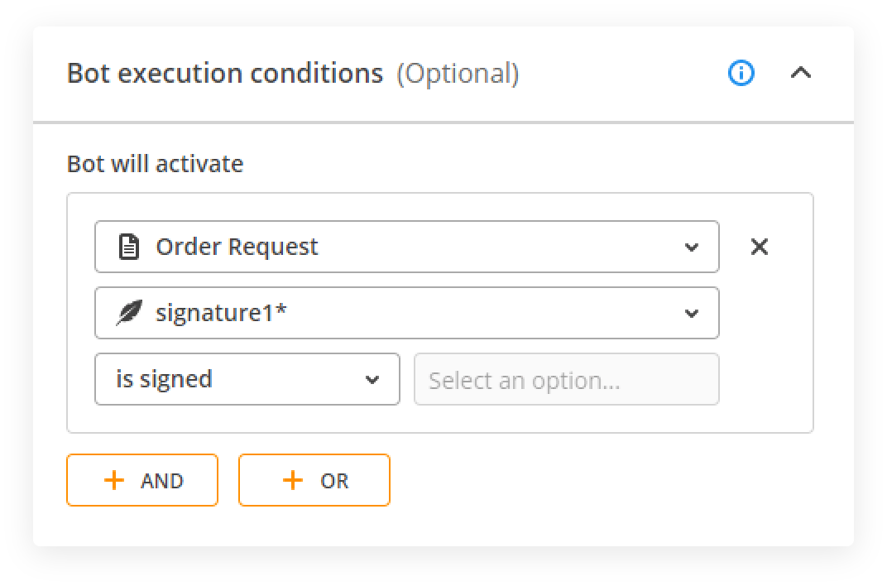Click the document icon beside Order Request

(x=128, y=247)
